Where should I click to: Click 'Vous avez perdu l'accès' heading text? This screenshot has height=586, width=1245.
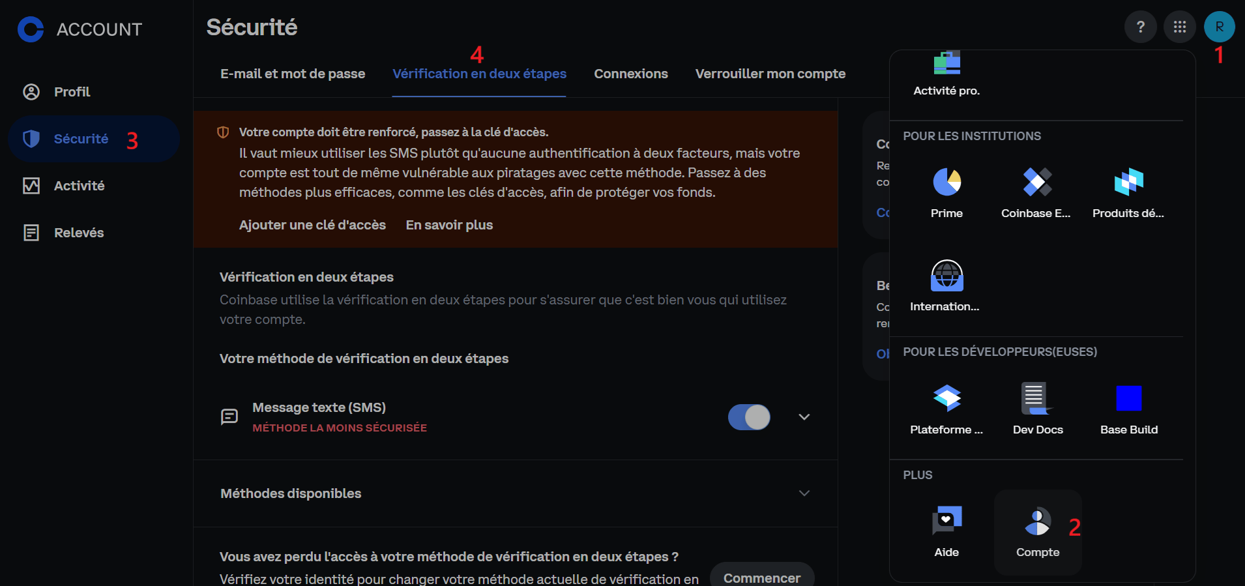coord(449,557)
